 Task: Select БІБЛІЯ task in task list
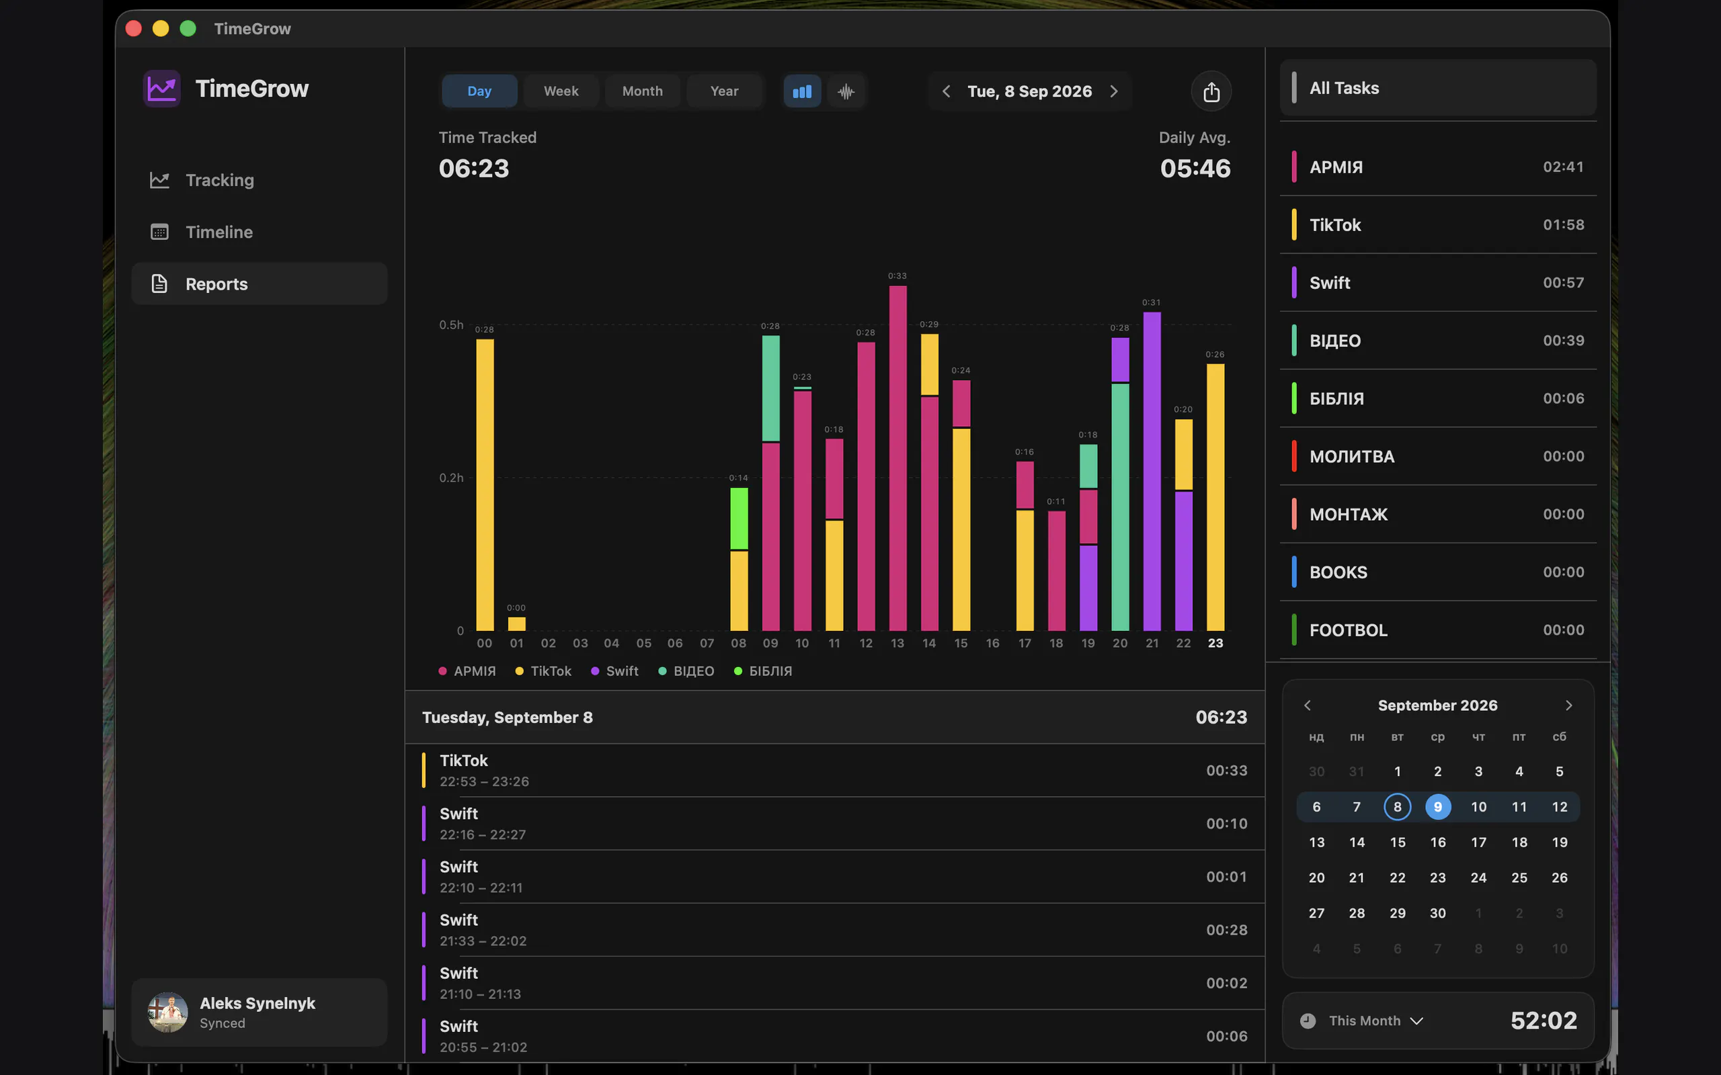[x=1438, y=398]
